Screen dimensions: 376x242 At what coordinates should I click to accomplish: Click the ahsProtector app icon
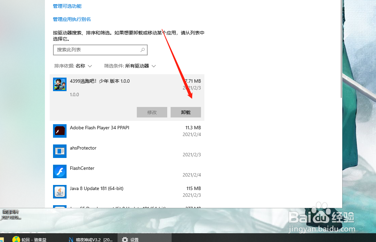[x=60, y=151]
